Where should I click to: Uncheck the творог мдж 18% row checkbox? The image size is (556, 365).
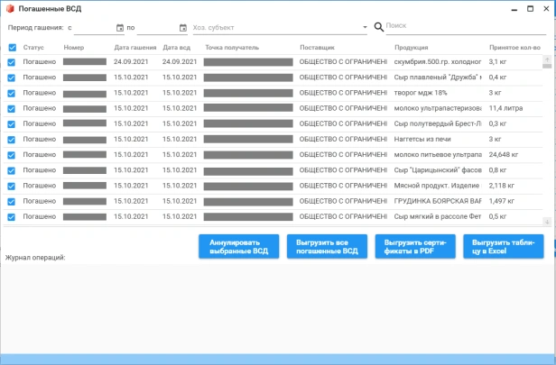pos(12,93)
